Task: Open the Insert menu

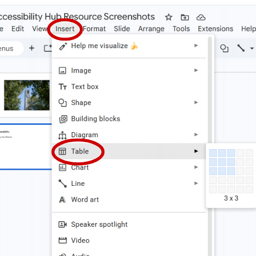Action: coord(65,29)
